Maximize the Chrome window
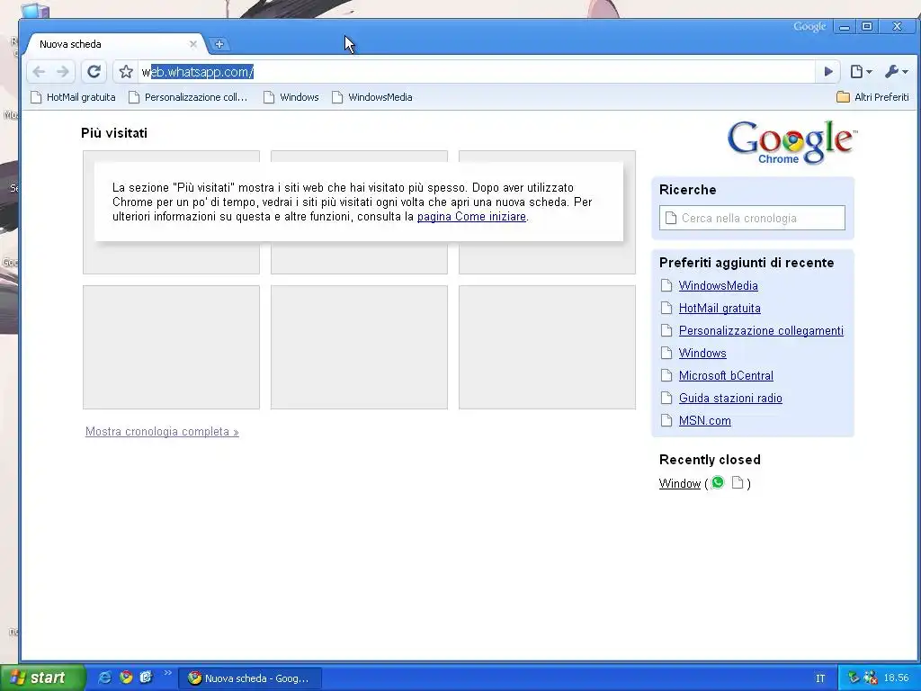The height and width of the screenshot is (691, 921). 867,26
